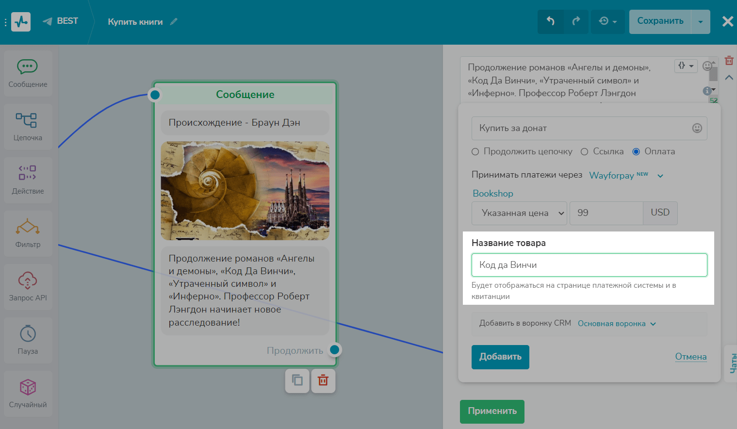The width and height of the screenshot is (737, 429).
Task: Open the 'Основная воронка' CRM pipeline dropdown
Action: pyautogui.click(x=616, y=324)
